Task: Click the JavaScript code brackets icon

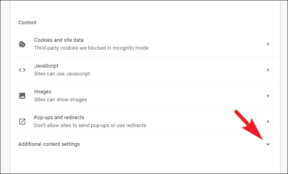Action: click(x=22, y=70)
